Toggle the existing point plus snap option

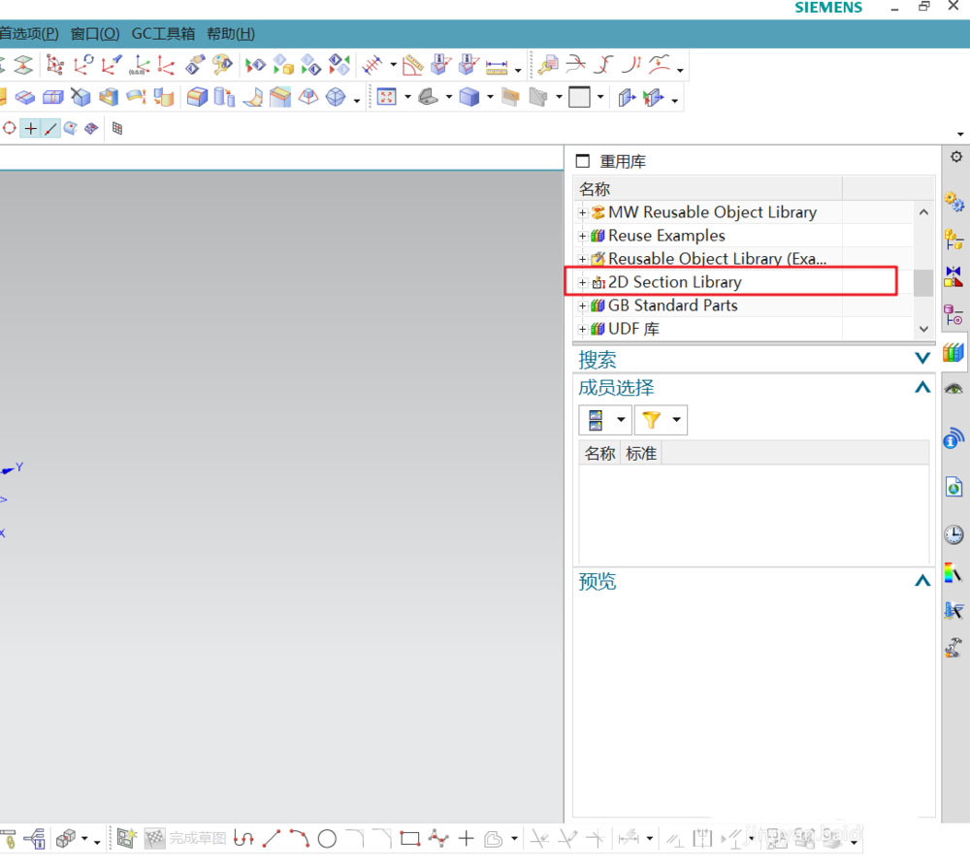(x=30, y=129)
